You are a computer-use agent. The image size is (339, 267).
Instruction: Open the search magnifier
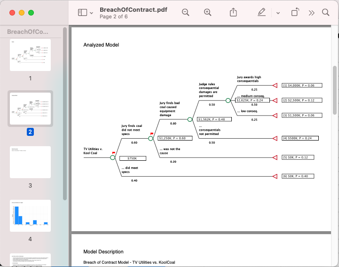[x=325, y=12]
